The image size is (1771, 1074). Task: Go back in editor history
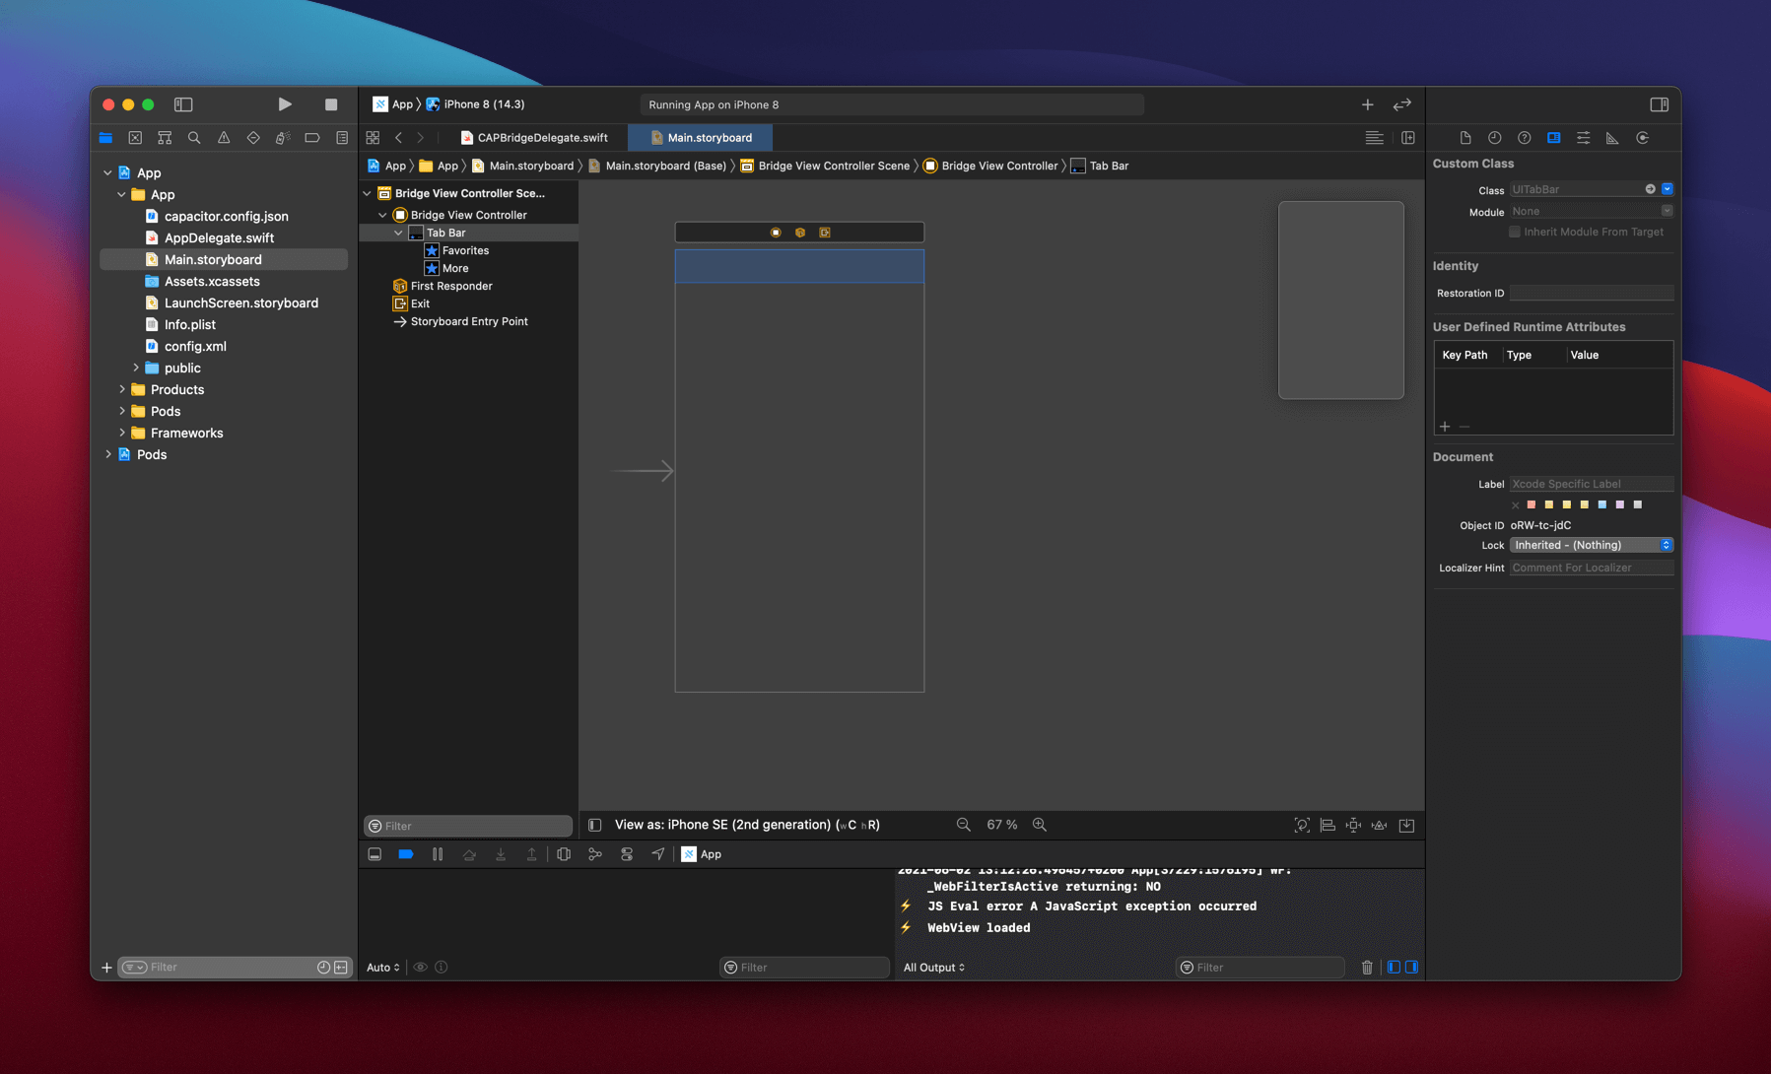(398, 138)
